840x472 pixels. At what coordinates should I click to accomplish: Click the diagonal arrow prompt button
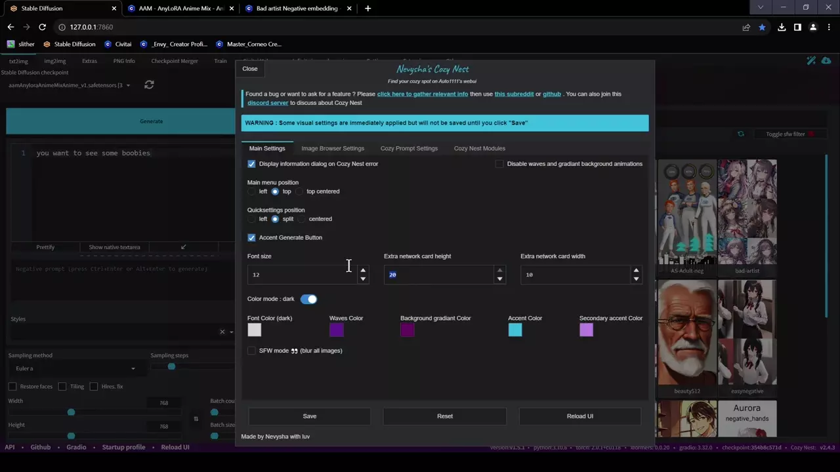click(183, 247)
